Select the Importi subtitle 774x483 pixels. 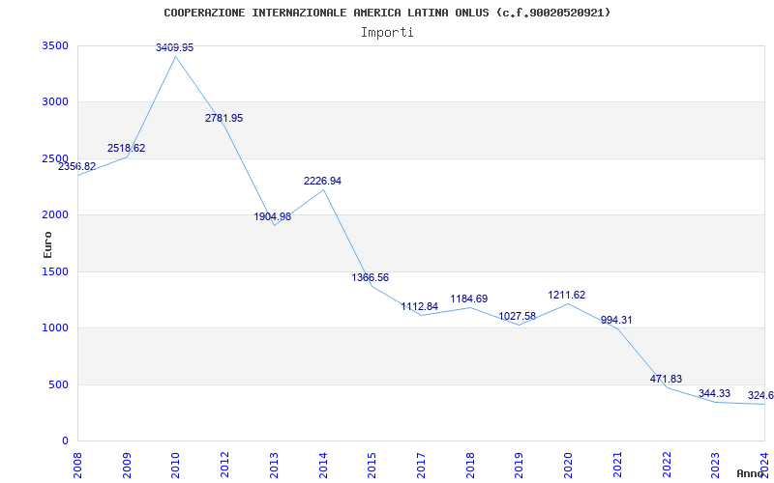pos(387,33)
